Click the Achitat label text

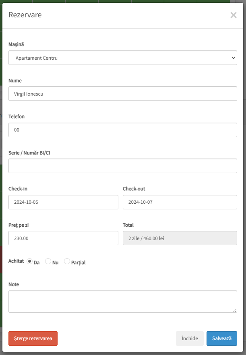pyautogui.click(x=16, y=261)
